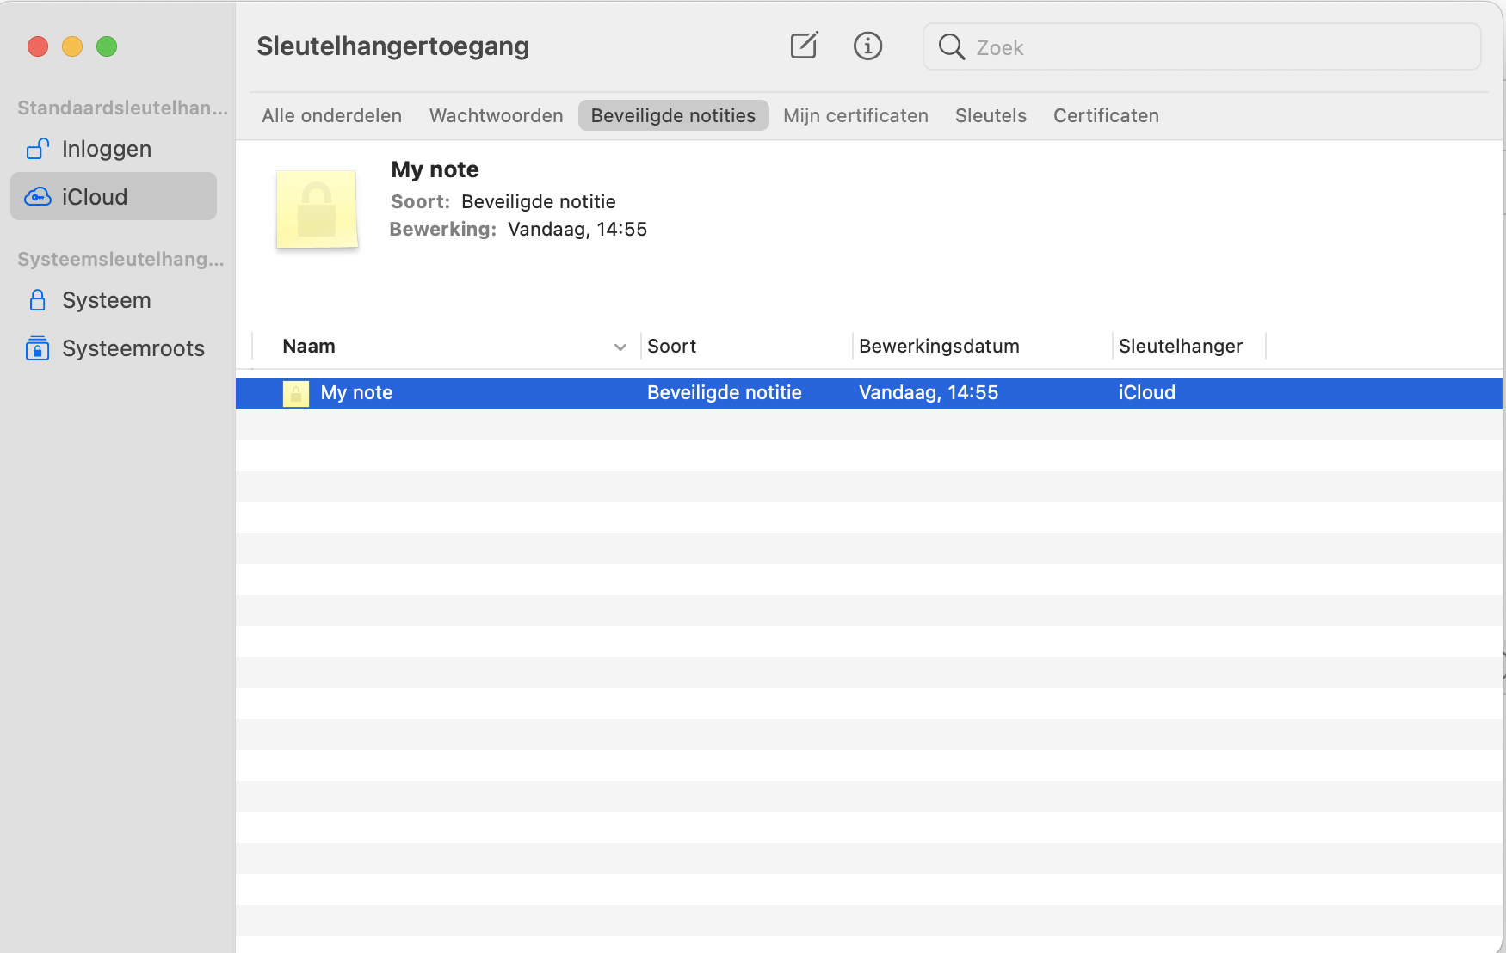This screenshot has height=953, width=1506.
Task: Close the Sleutelhangertoegang window with the red button
Action: 38,46
